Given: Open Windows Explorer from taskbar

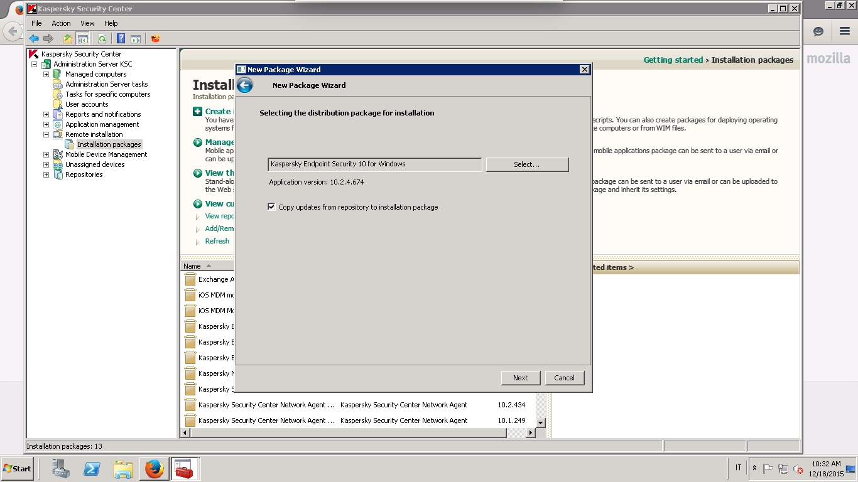Looking at the screenshot, I should [123, 469].
